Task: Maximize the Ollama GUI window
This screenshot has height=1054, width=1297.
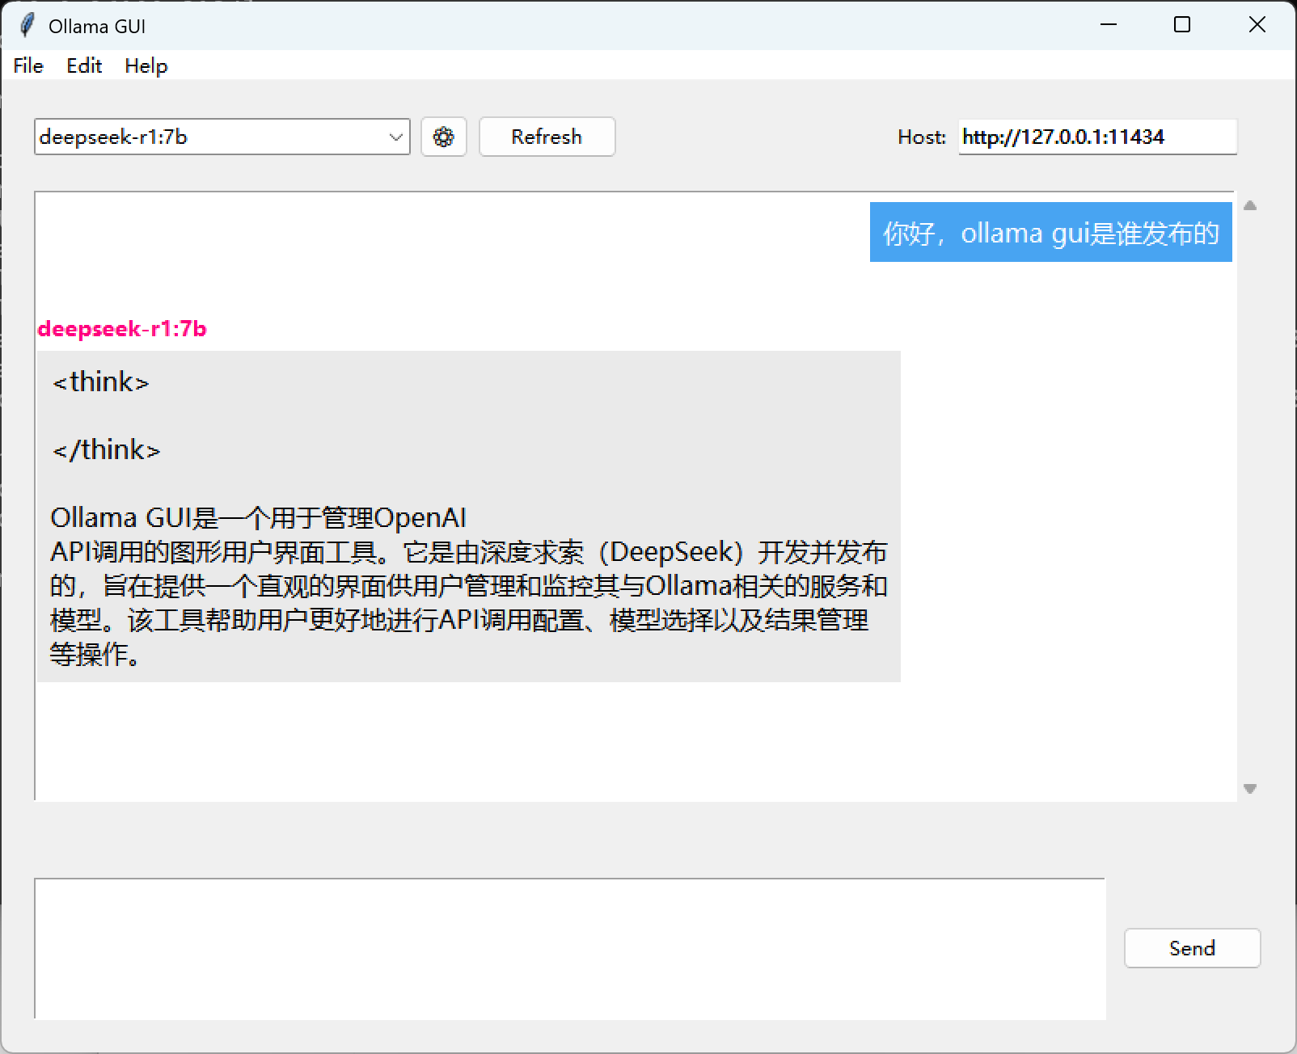Action: pos(1182,25)
